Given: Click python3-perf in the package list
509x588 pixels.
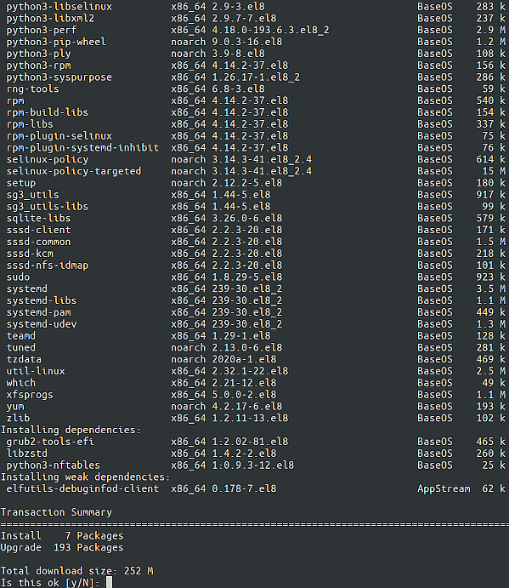Looking at the screenshot, I should 42,30.
